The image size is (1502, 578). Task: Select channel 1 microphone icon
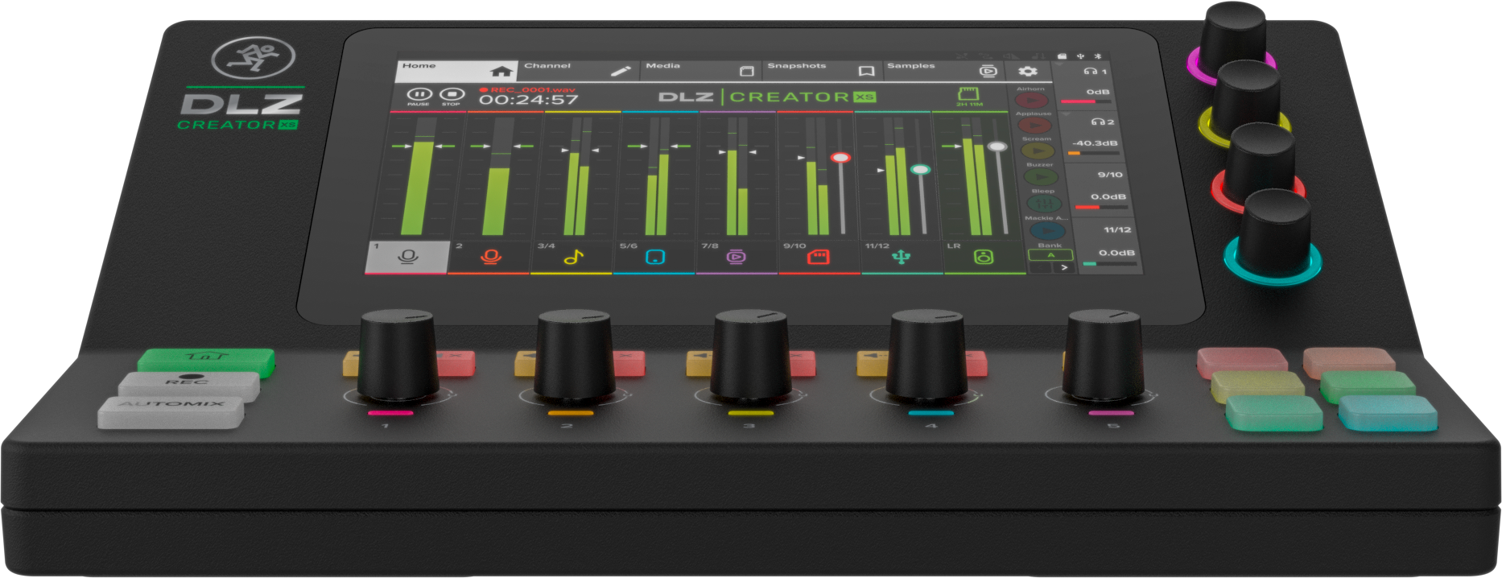pos(408,257)
